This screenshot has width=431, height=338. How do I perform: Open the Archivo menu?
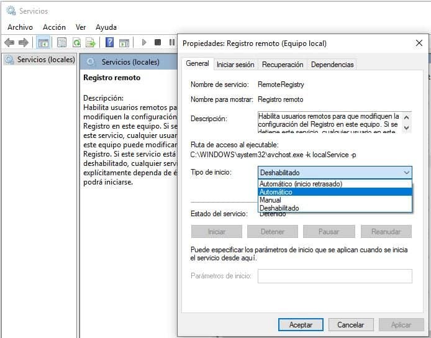pos(20,27)
